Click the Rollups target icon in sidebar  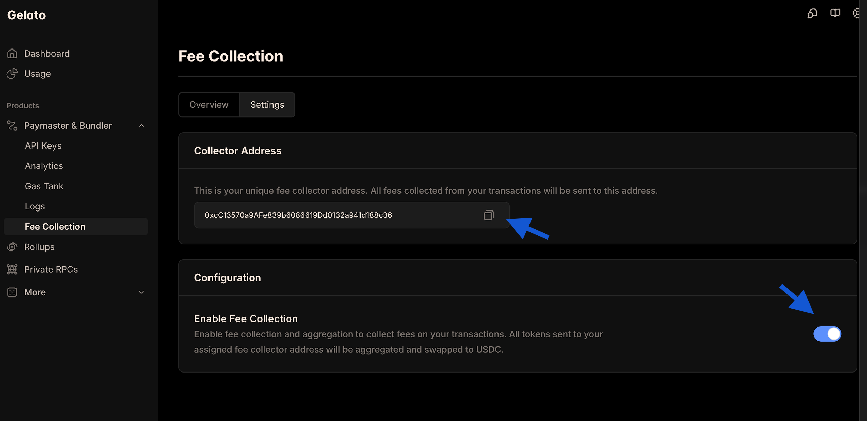coord(12,247)
